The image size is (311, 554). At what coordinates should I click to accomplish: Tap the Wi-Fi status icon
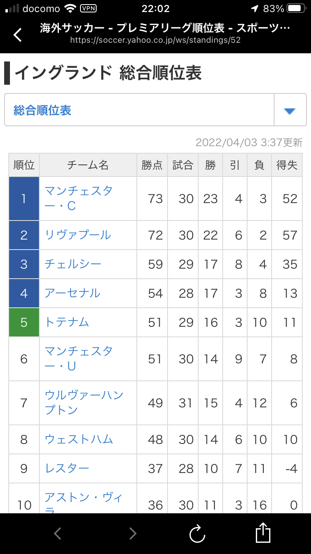click(70, 8)
